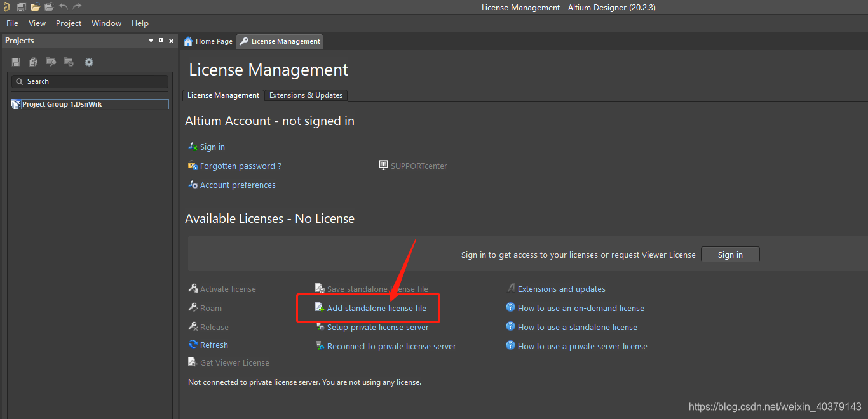This screenshot has height=419, width=868.
Task: Click the Forgotten password icon
Action: [x=193, y=166]
